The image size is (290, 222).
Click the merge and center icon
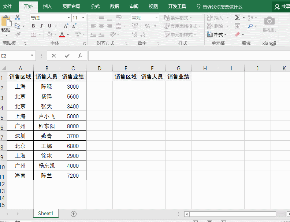tap(118, 26)
